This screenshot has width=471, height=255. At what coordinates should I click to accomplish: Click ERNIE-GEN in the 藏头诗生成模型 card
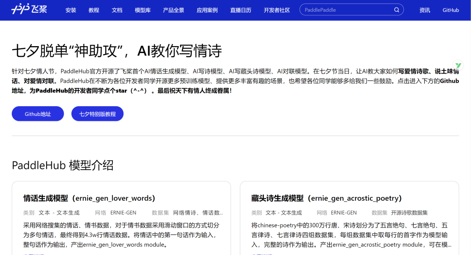344,213
